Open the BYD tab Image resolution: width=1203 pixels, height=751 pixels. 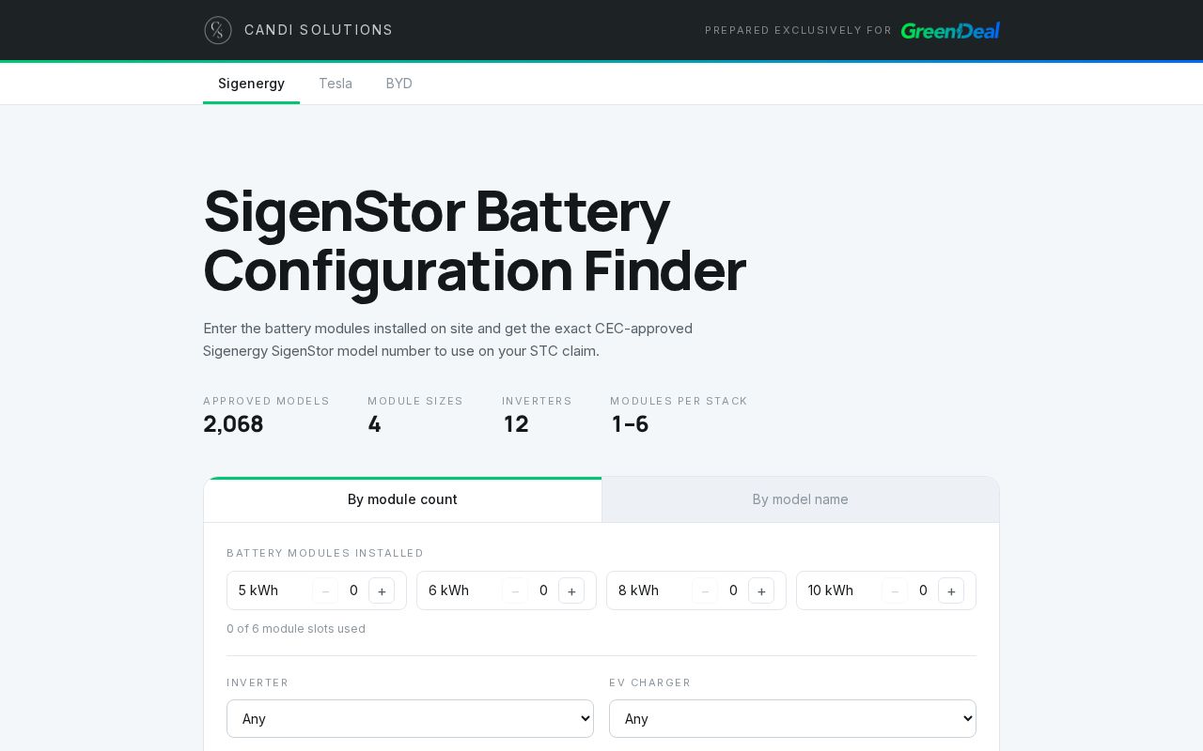tap(399, 84)
